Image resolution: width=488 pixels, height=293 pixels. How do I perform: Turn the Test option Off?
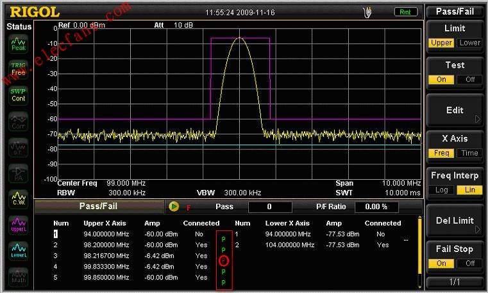point(469,80)
